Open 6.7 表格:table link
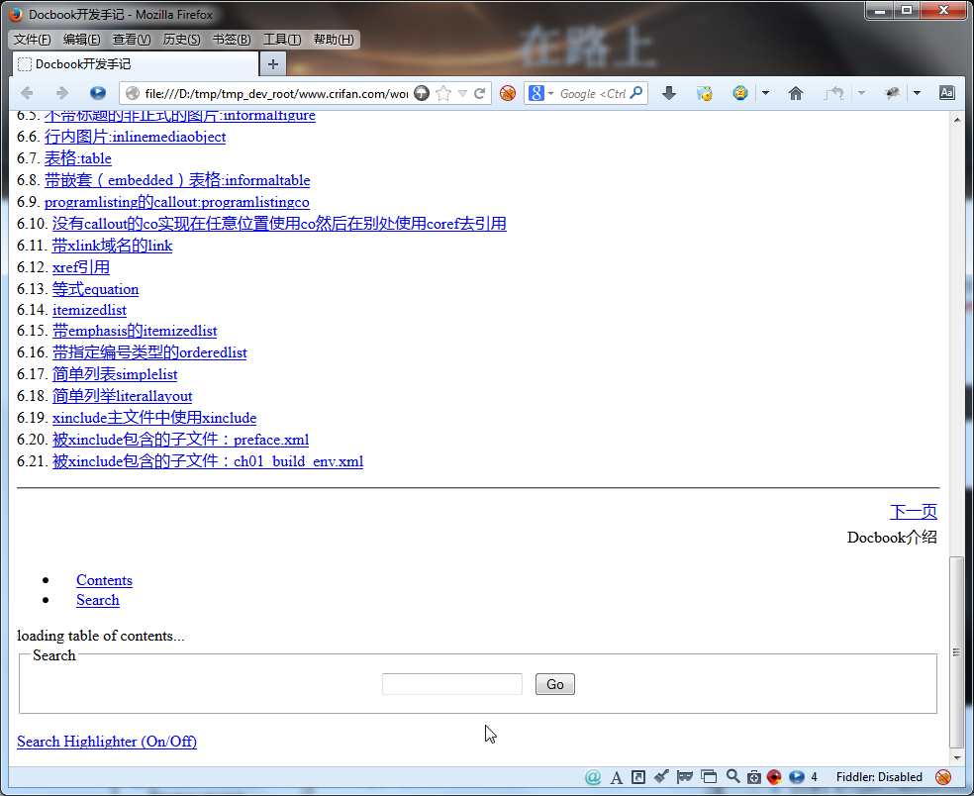 tap(77, 158)
